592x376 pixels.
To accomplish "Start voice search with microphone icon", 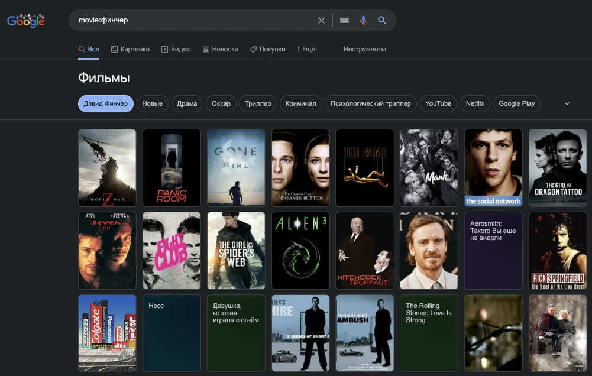I will [x=363, y=20].
